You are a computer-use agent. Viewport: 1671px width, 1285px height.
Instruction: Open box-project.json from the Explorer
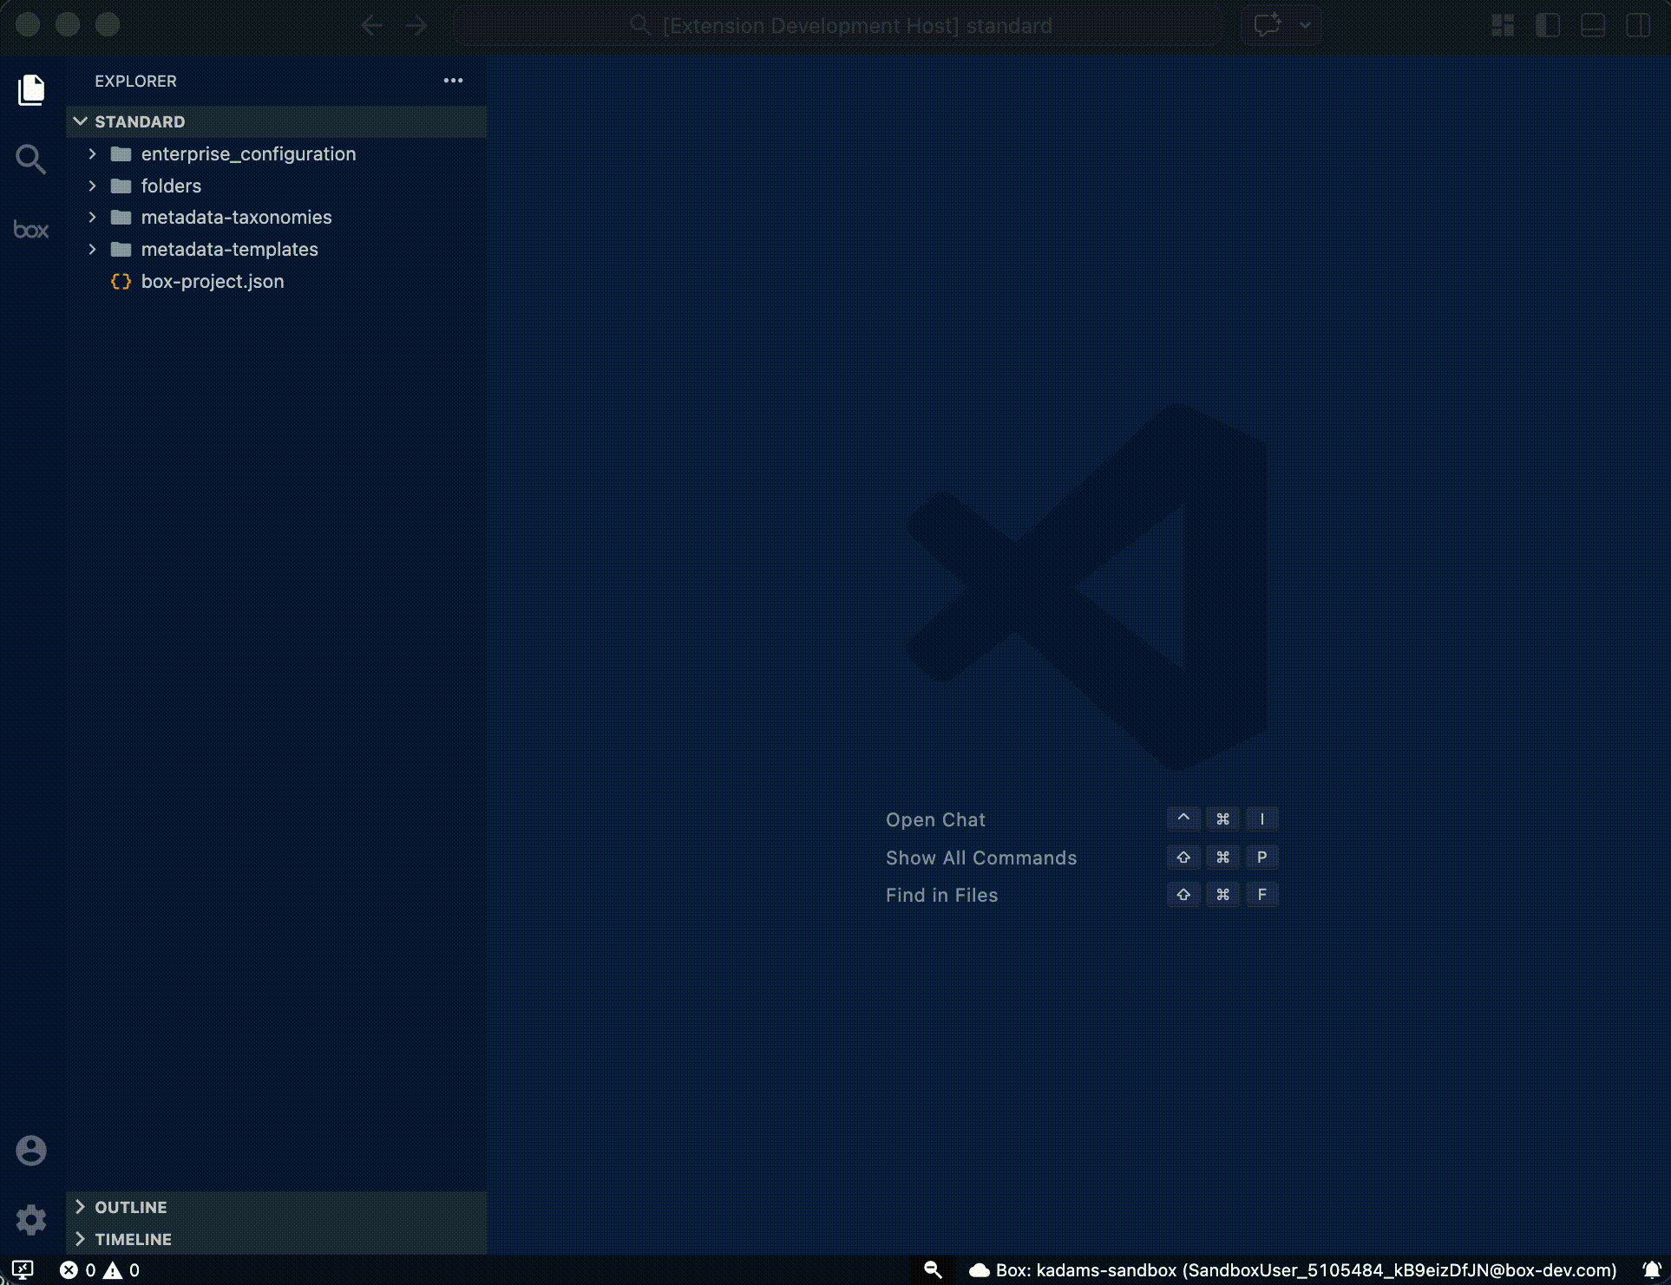[x=213, y=281]
